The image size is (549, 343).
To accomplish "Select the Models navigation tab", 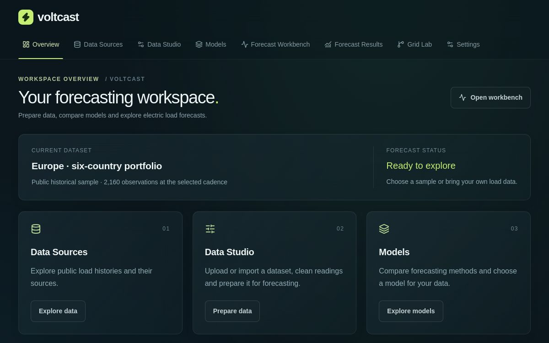I will coord(211,44).
